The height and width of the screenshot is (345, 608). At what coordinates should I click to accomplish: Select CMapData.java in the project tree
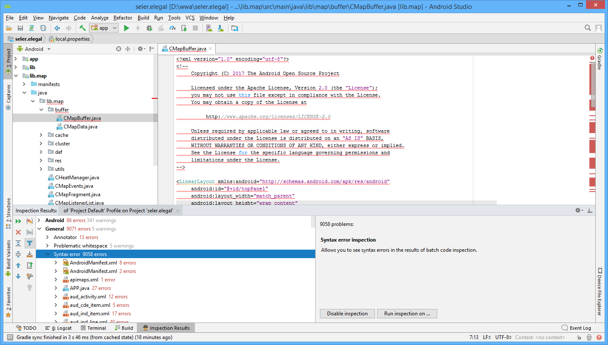pyautogui.click(x=81, y=127)
